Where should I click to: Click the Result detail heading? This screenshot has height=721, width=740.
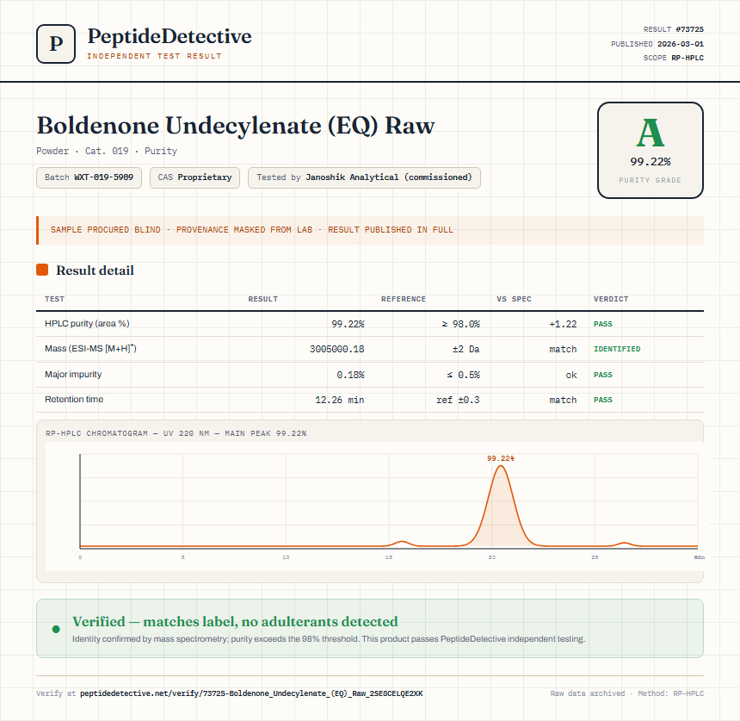[x=95, y=270]
